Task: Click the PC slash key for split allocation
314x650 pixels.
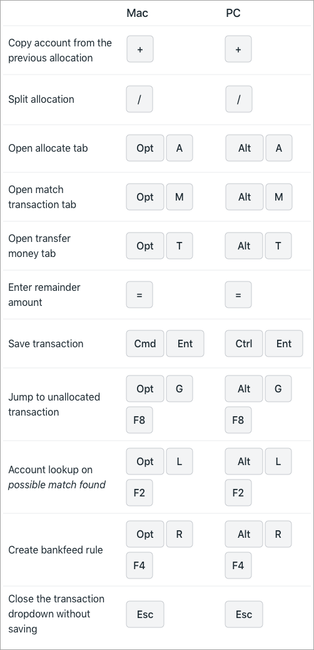Action: pyautogui.click(x=238, y=100)
